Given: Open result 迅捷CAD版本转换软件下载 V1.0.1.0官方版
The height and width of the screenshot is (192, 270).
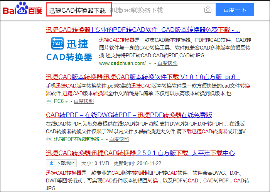Looking at the screenshot, I should [x=143, y=77].
